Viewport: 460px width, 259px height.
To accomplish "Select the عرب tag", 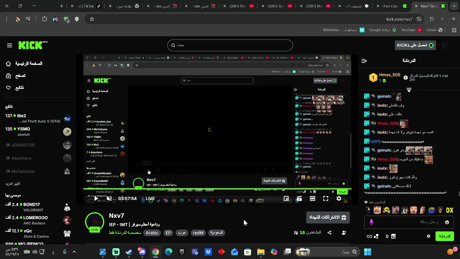I will (x=182, y=233).
